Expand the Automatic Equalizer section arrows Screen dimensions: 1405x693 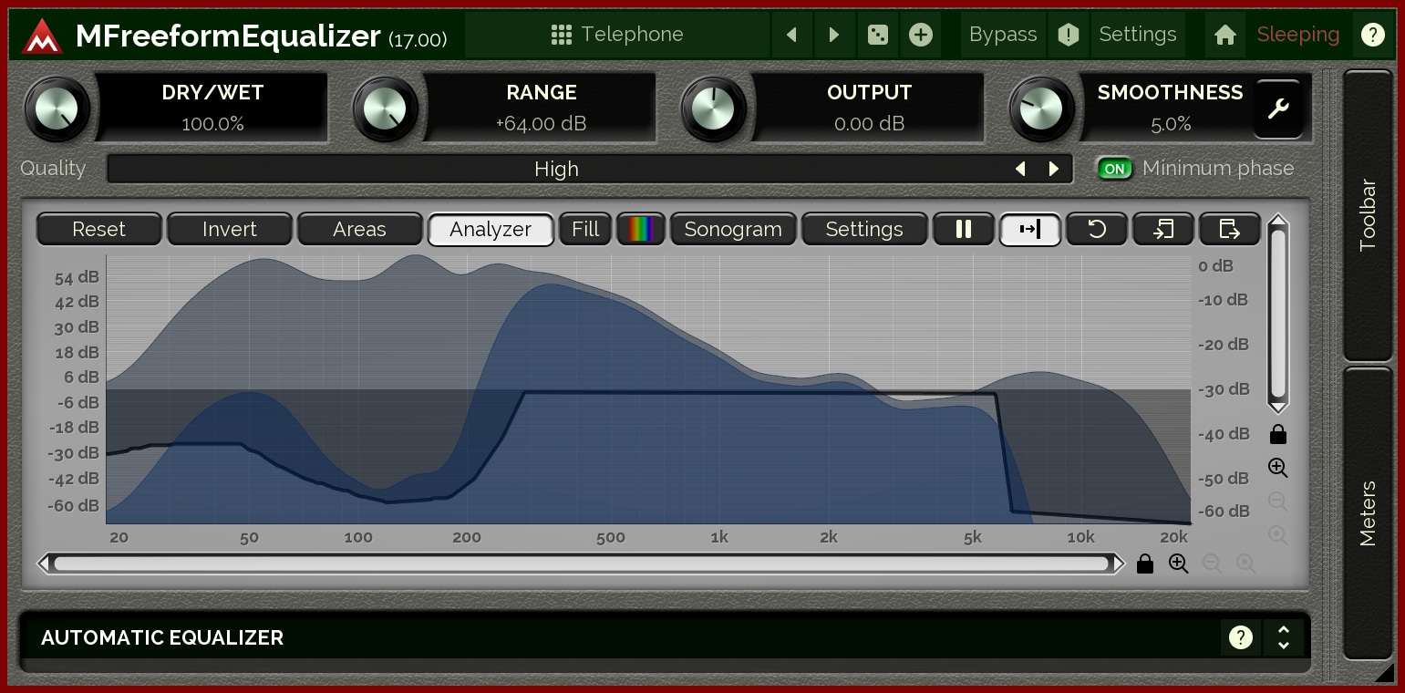coord(1283,637)
